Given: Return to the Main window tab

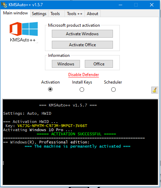Looking at the screenshot, I should (x=15, y=13).
